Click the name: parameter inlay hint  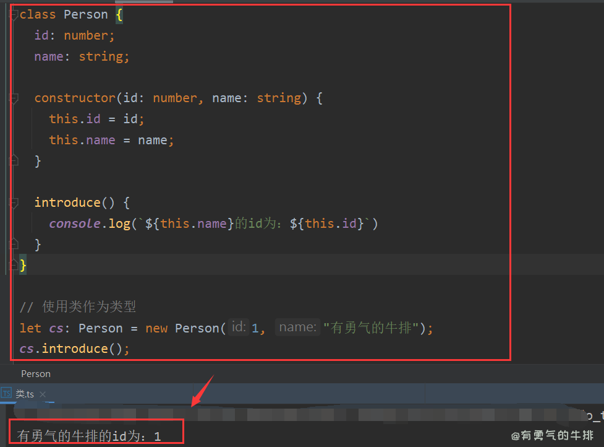pyautogui.click(x=297, y=328)
